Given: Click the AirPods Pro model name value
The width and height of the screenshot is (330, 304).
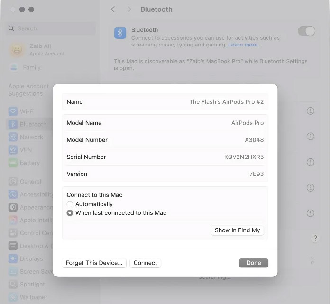Looking at the screenshot, I should [x=247, y=123].
